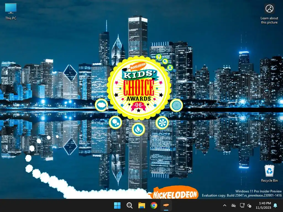
Task: Open Learn about this picture icon
Action: point(269,14)
